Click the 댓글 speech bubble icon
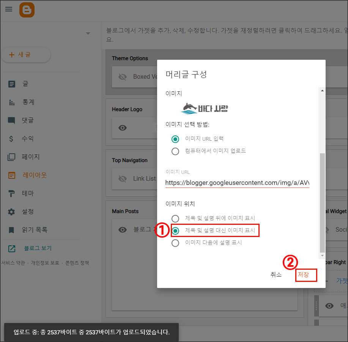348x342 pixels. (x=11, y=120)
